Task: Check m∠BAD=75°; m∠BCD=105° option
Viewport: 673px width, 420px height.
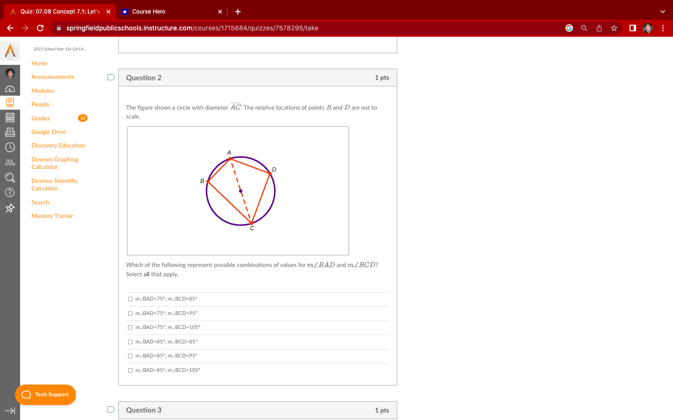Action: pos(130,328)
